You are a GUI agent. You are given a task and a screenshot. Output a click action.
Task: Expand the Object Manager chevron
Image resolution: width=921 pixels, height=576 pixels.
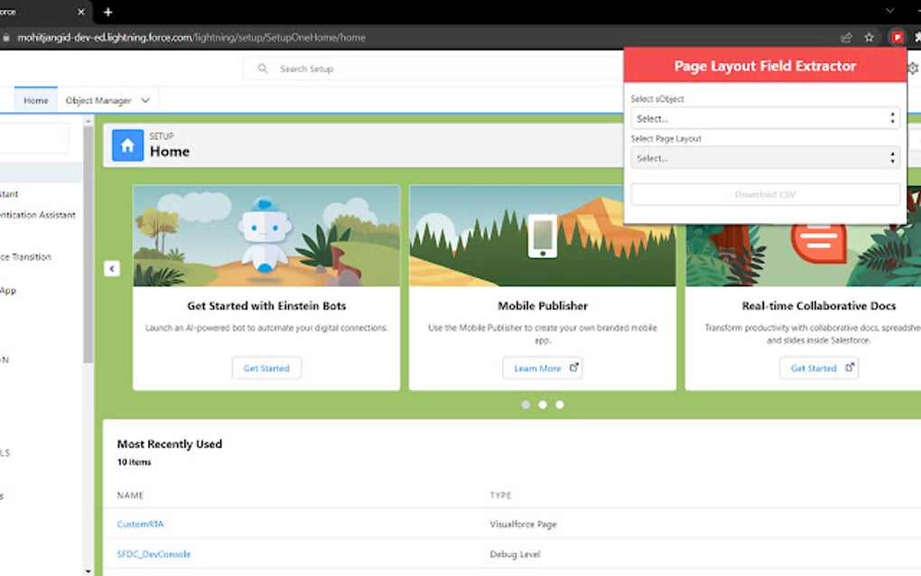click(145, 100)
